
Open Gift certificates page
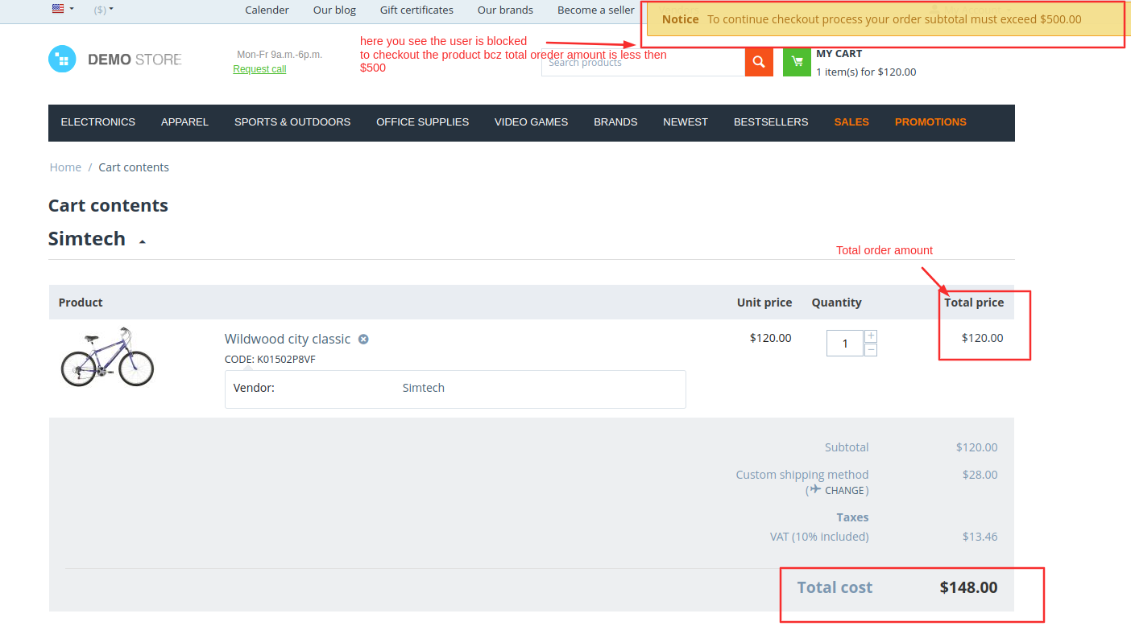coord(416,10)
